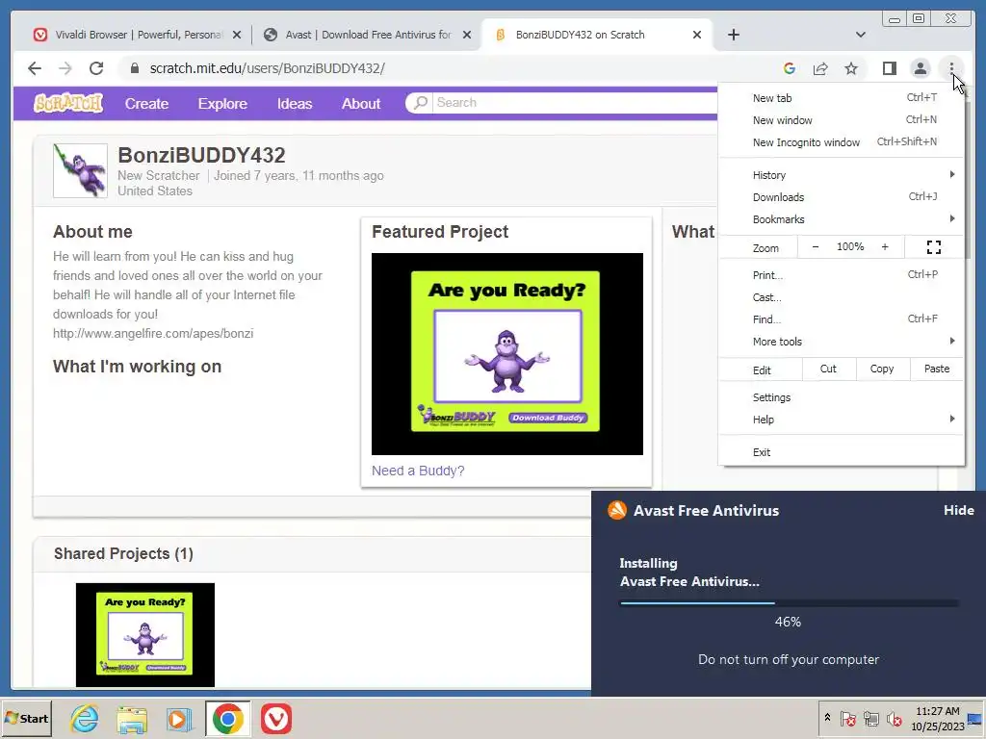Hide the Avast installer popup
This screenshot has width=986, height=739.
pyautogui.click(x=958, y=510)
